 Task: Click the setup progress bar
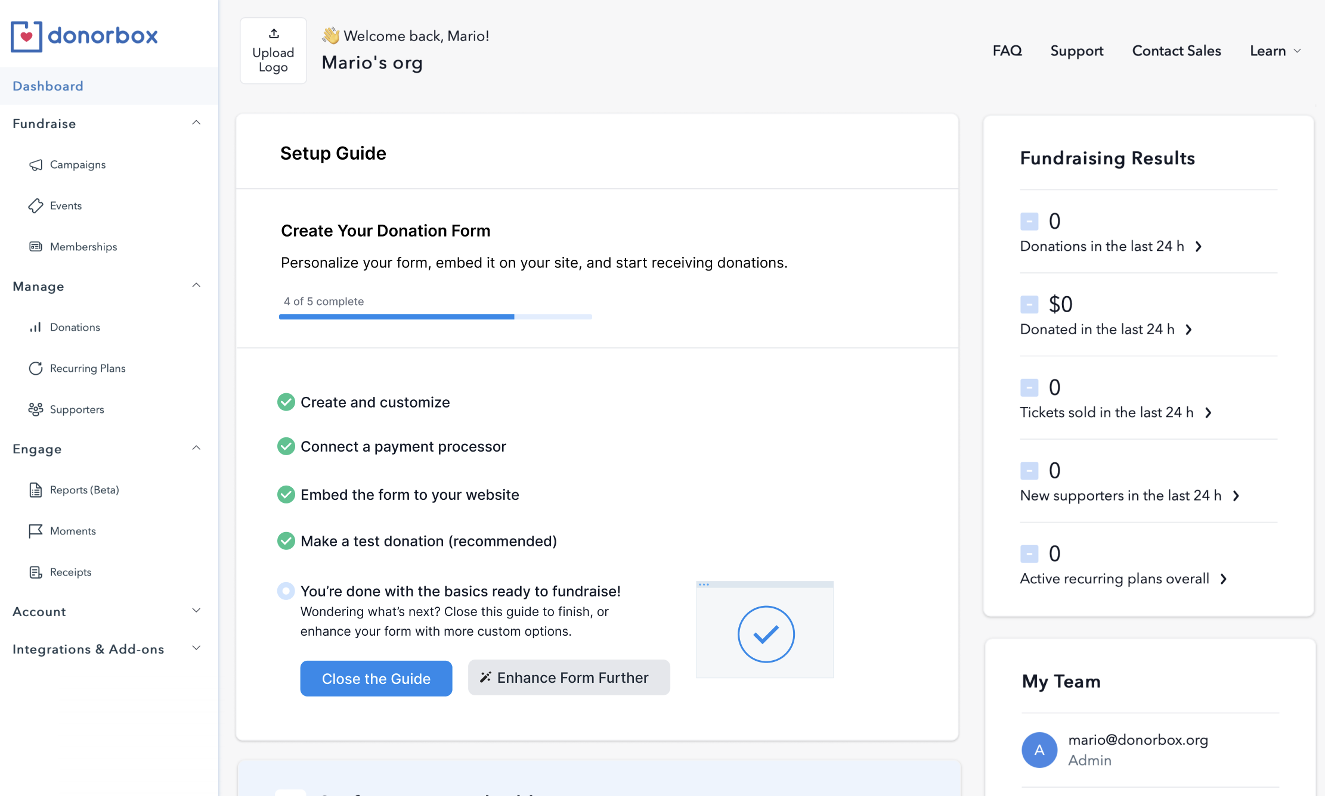[x=435, y=317]
